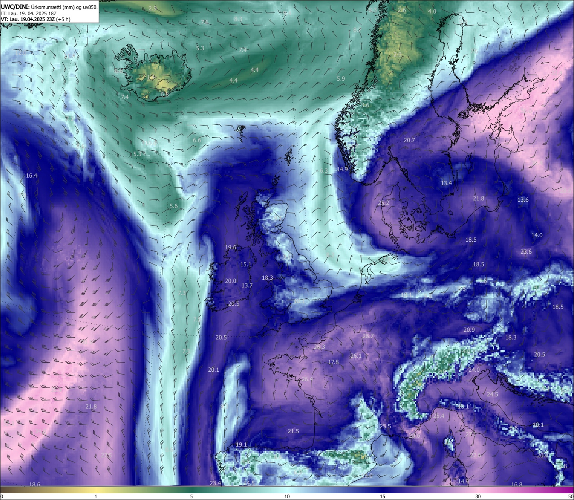The image size is (574, 500).
Task: Click the 2.9 value at the top
Action: (152, 9)
